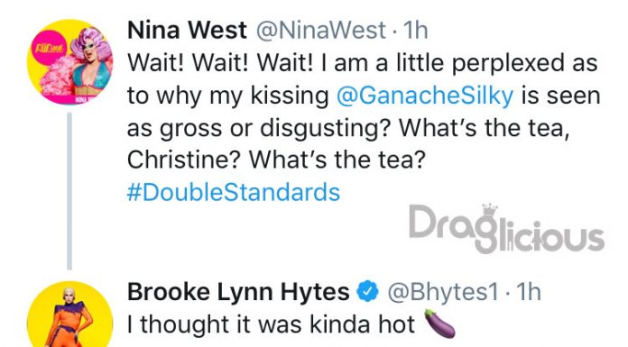The image size is (628, 347).
Task: Open Brooke Lynn Hytes' profile picture
Action: 69,315
